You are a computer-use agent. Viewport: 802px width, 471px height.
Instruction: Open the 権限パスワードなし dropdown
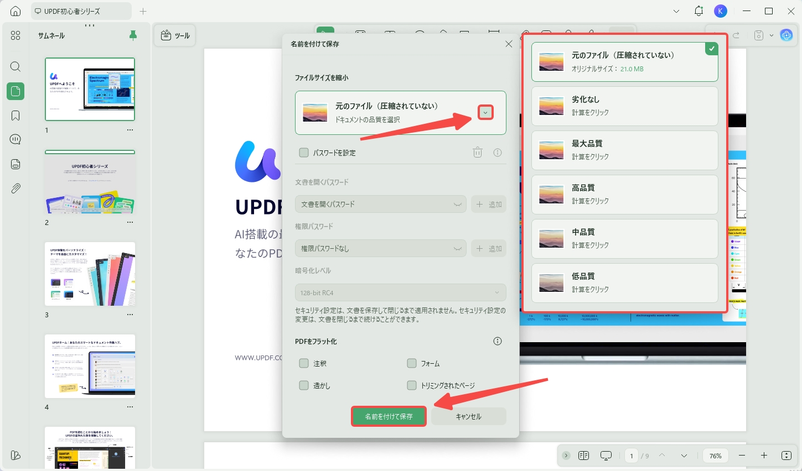pyautogui.click(x=381, y=249)
